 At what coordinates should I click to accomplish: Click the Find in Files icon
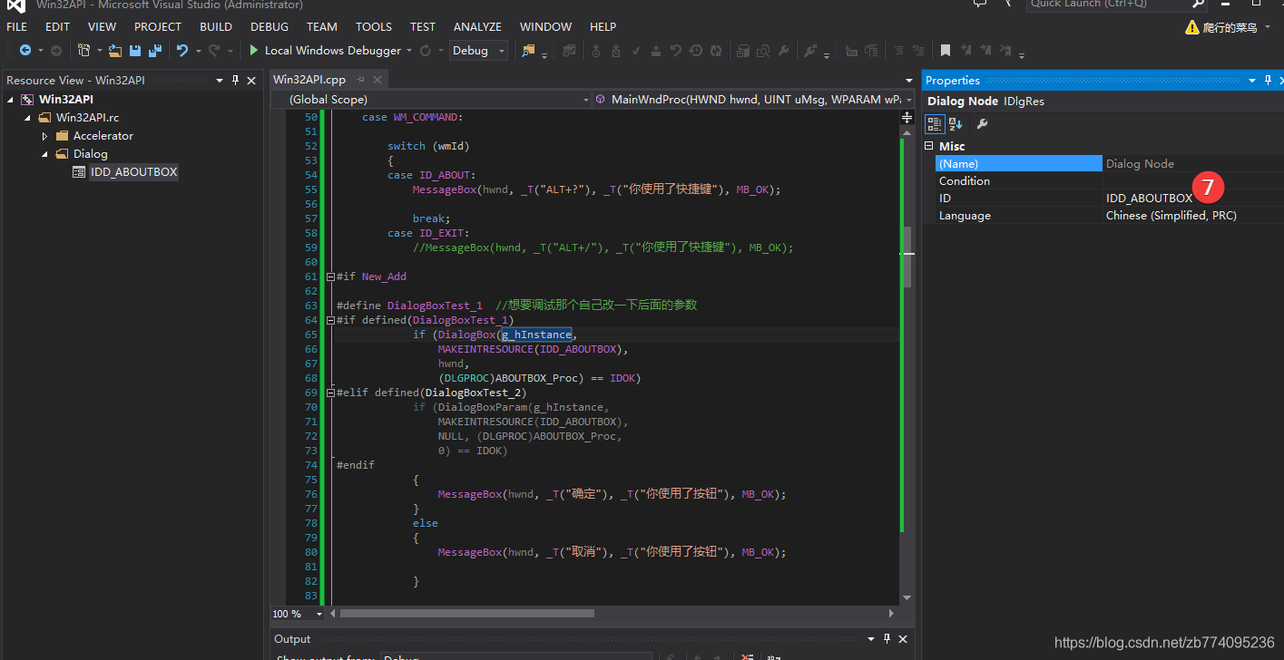(529, 51)
